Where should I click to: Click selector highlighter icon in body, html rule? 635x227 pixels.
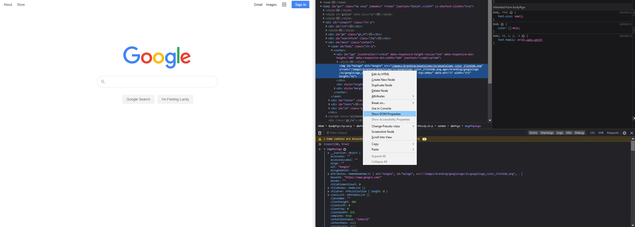[x=511, y=12]
